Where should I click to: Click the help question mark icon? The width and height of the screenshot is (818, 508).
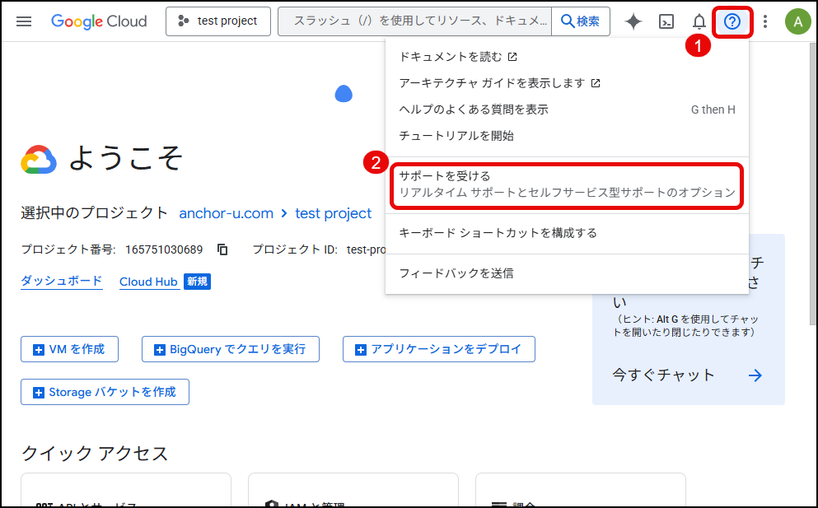pyautogui.click(x=732, y=21)
